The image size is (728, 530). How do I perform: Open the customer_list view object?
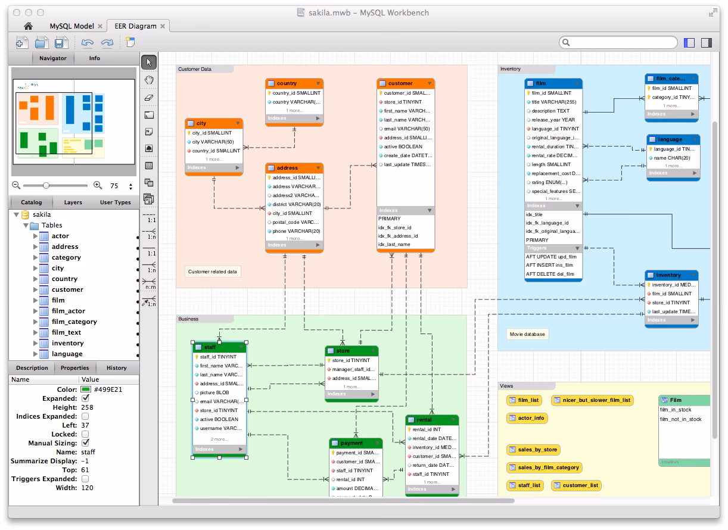[x=575, y=485]
